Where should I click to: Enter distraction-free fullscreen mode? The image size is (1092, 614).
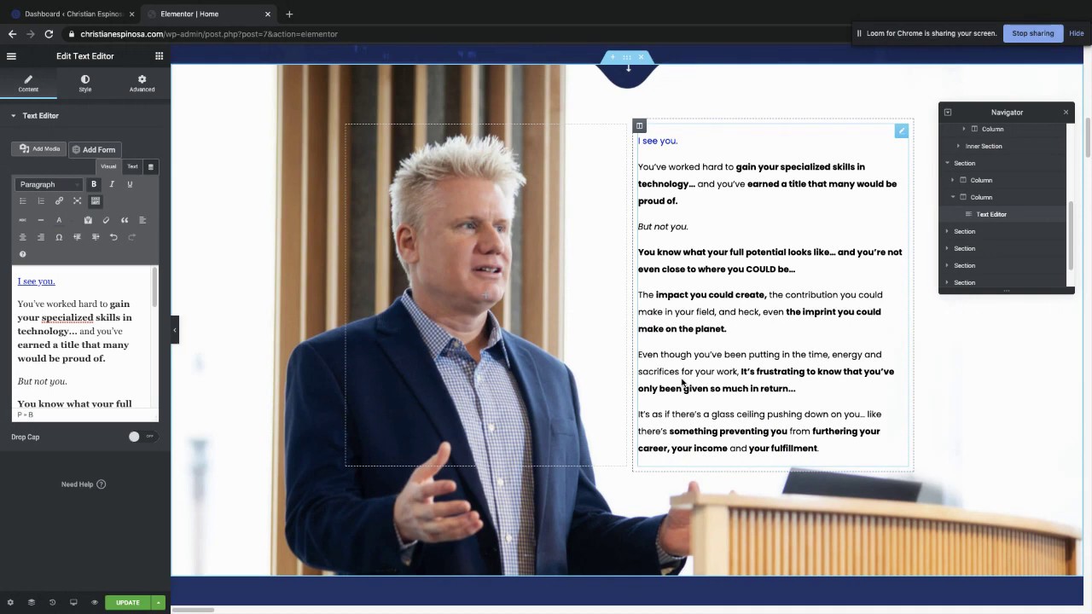(x=77, y=201)
